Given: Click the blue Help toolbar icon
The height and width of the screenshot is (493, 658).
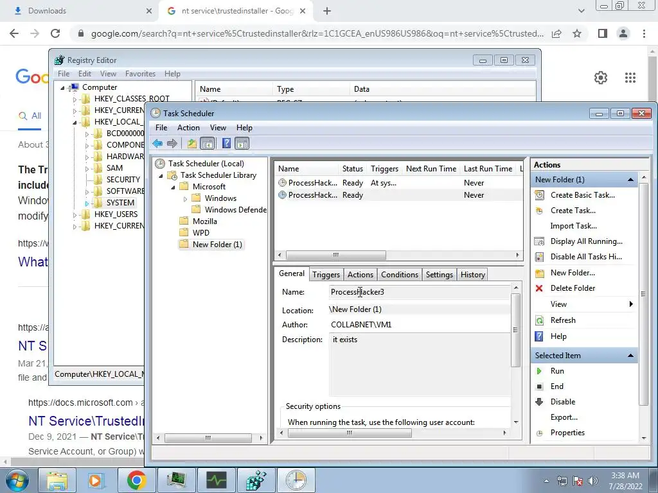Looking at the screenshot, I should (226, 144).
